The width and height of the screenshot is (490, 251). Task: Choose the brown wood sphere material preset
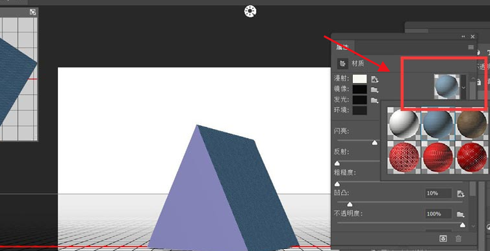(x=471, y=123)
